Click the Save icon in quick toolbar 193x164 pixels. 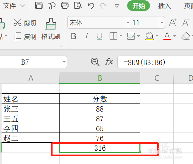(39, 6)
